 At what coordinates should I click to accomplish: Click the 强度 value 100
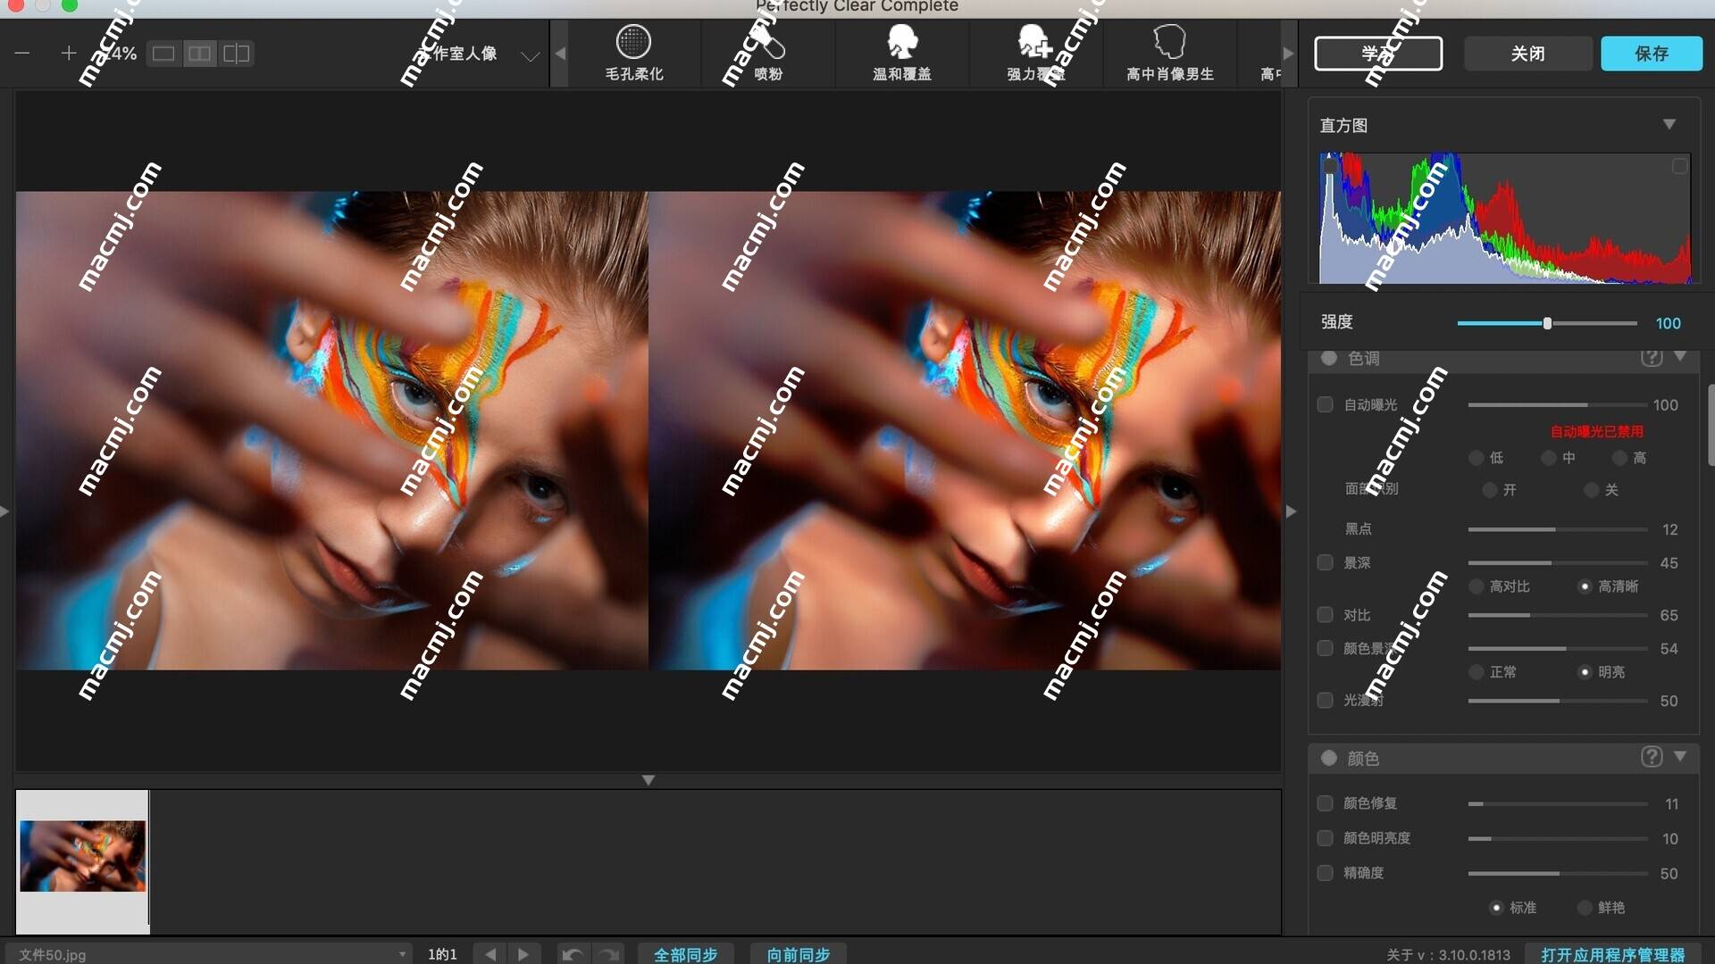click(x=1668, y=323)
